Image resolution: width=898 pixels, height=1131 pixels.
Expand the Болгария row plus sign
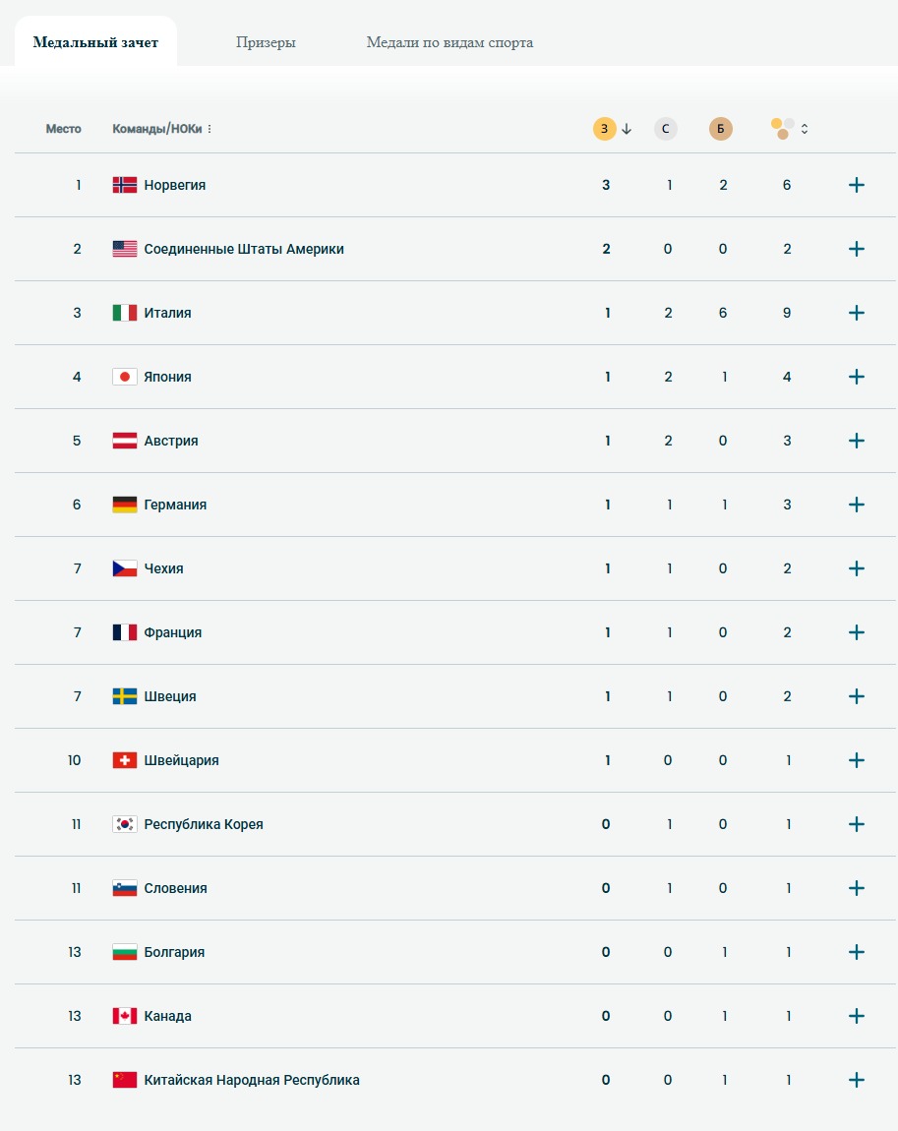coord(856,952)
